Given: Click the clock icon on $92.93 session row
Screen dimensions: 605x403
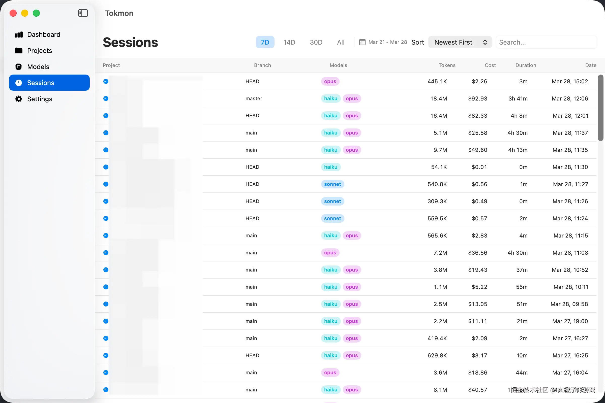Looking at the screenshot, I should 106,98.
